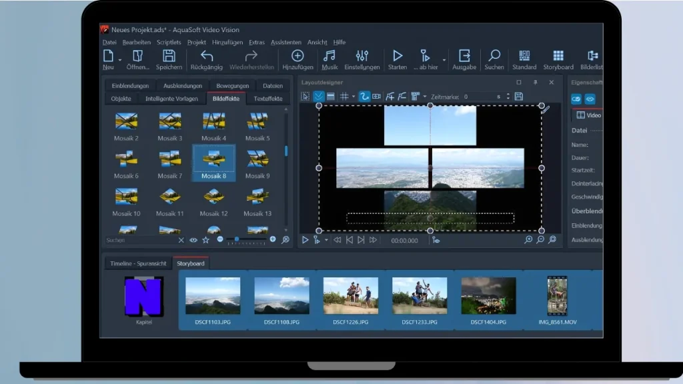Start playback with the Starten icon
683x384 pixels.
398,56
